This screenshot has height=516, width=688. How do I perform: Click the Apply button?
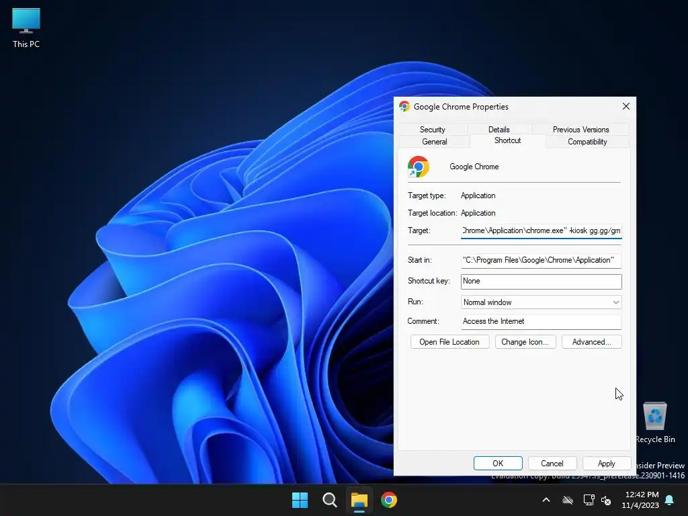click(x=607, y=464)
